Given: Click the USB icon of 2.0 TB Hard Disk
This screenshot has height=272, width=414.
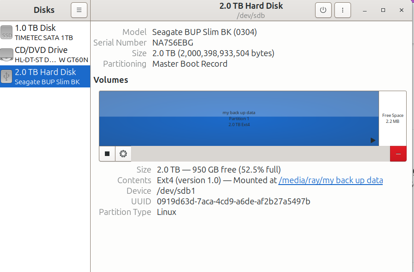Looking at the screenshot, I should pyautogui.click(x=6, y=76).
